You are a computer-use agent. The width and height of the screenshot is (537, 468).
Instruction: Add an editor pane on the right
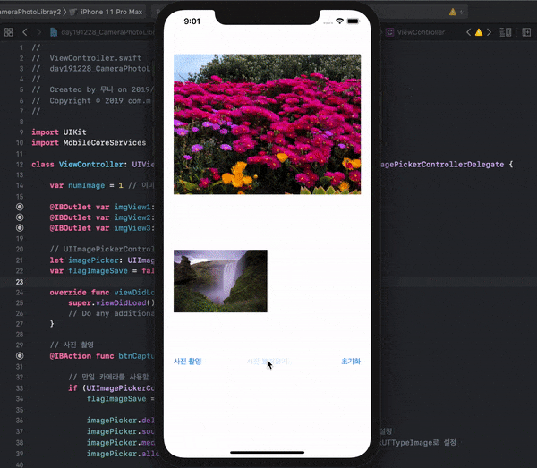[526, 32]
